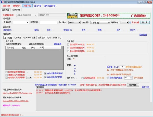Click 优化内存 in the top toolbar
153x117 pixels.
click(x=38, y=6)
